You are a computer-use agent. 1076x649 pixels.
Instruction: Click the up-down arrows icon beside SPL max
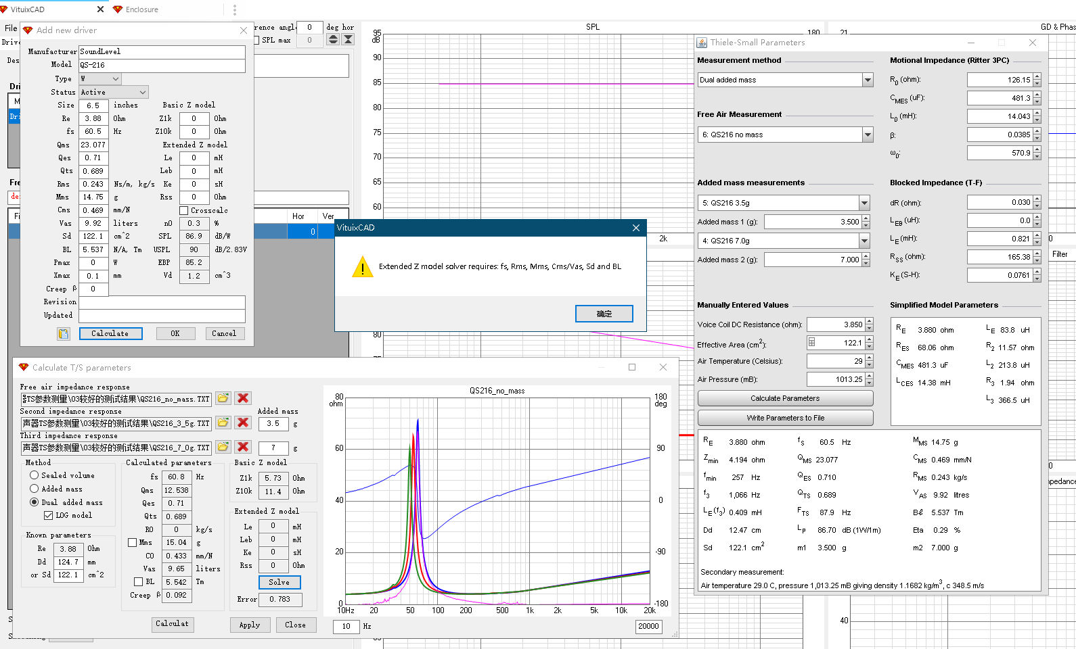click(x=333, y=40)
